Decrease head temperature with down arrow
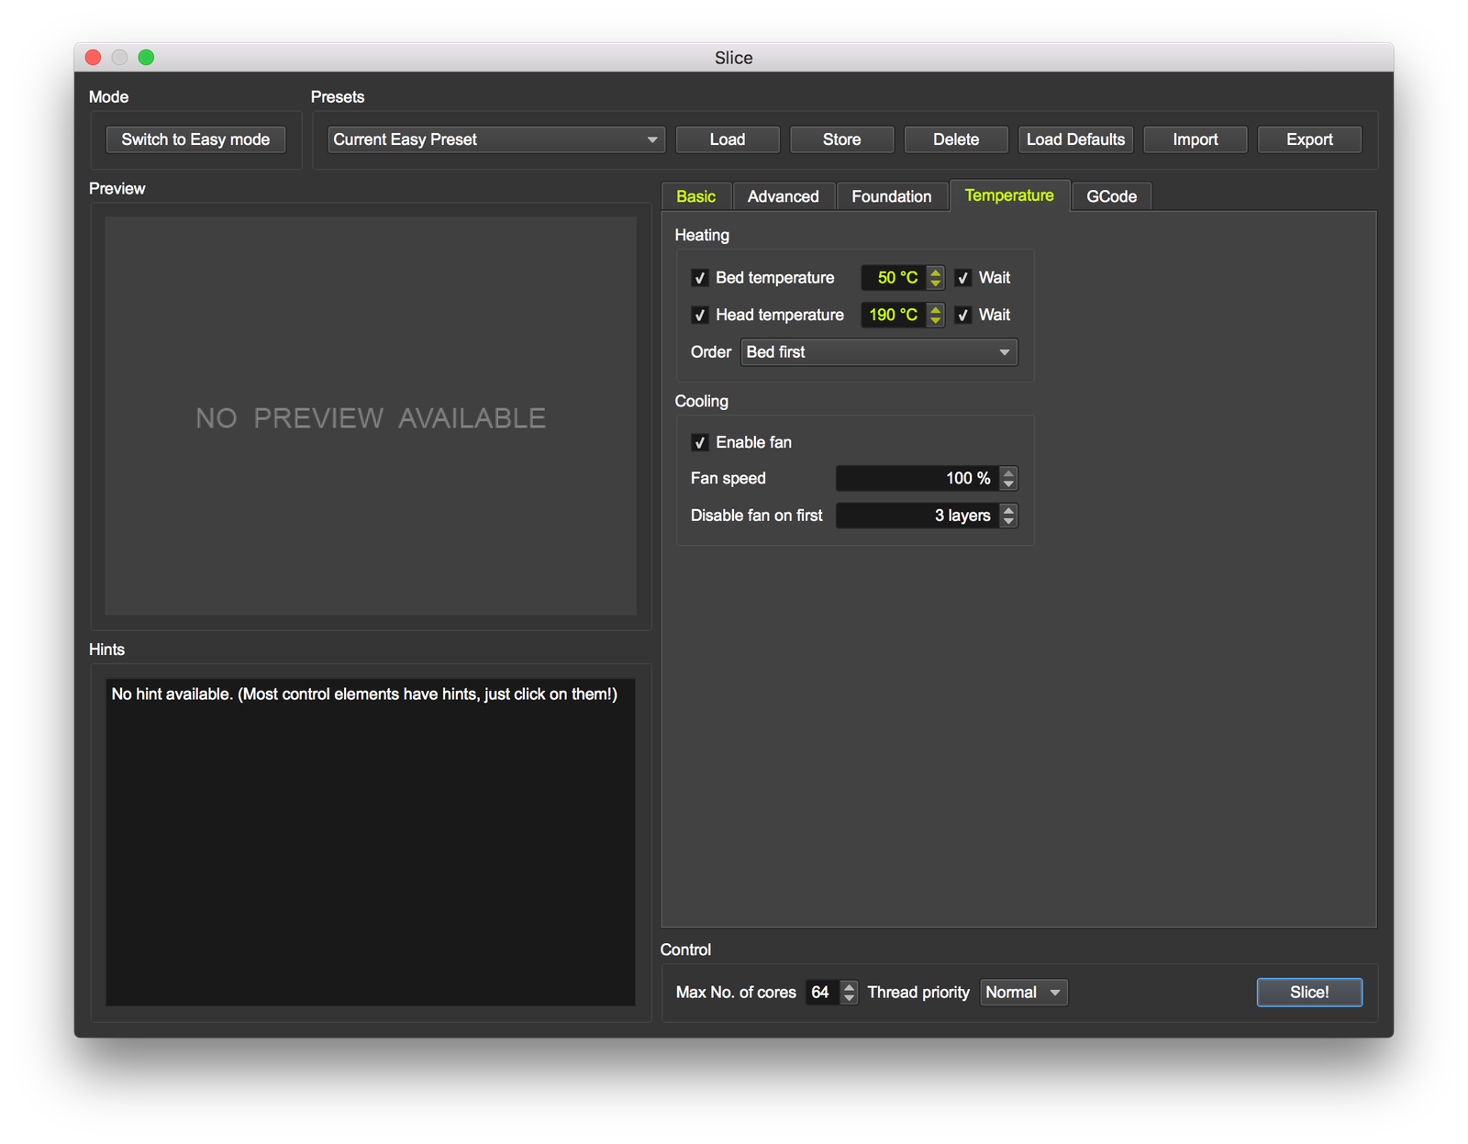 click(936, 321)
